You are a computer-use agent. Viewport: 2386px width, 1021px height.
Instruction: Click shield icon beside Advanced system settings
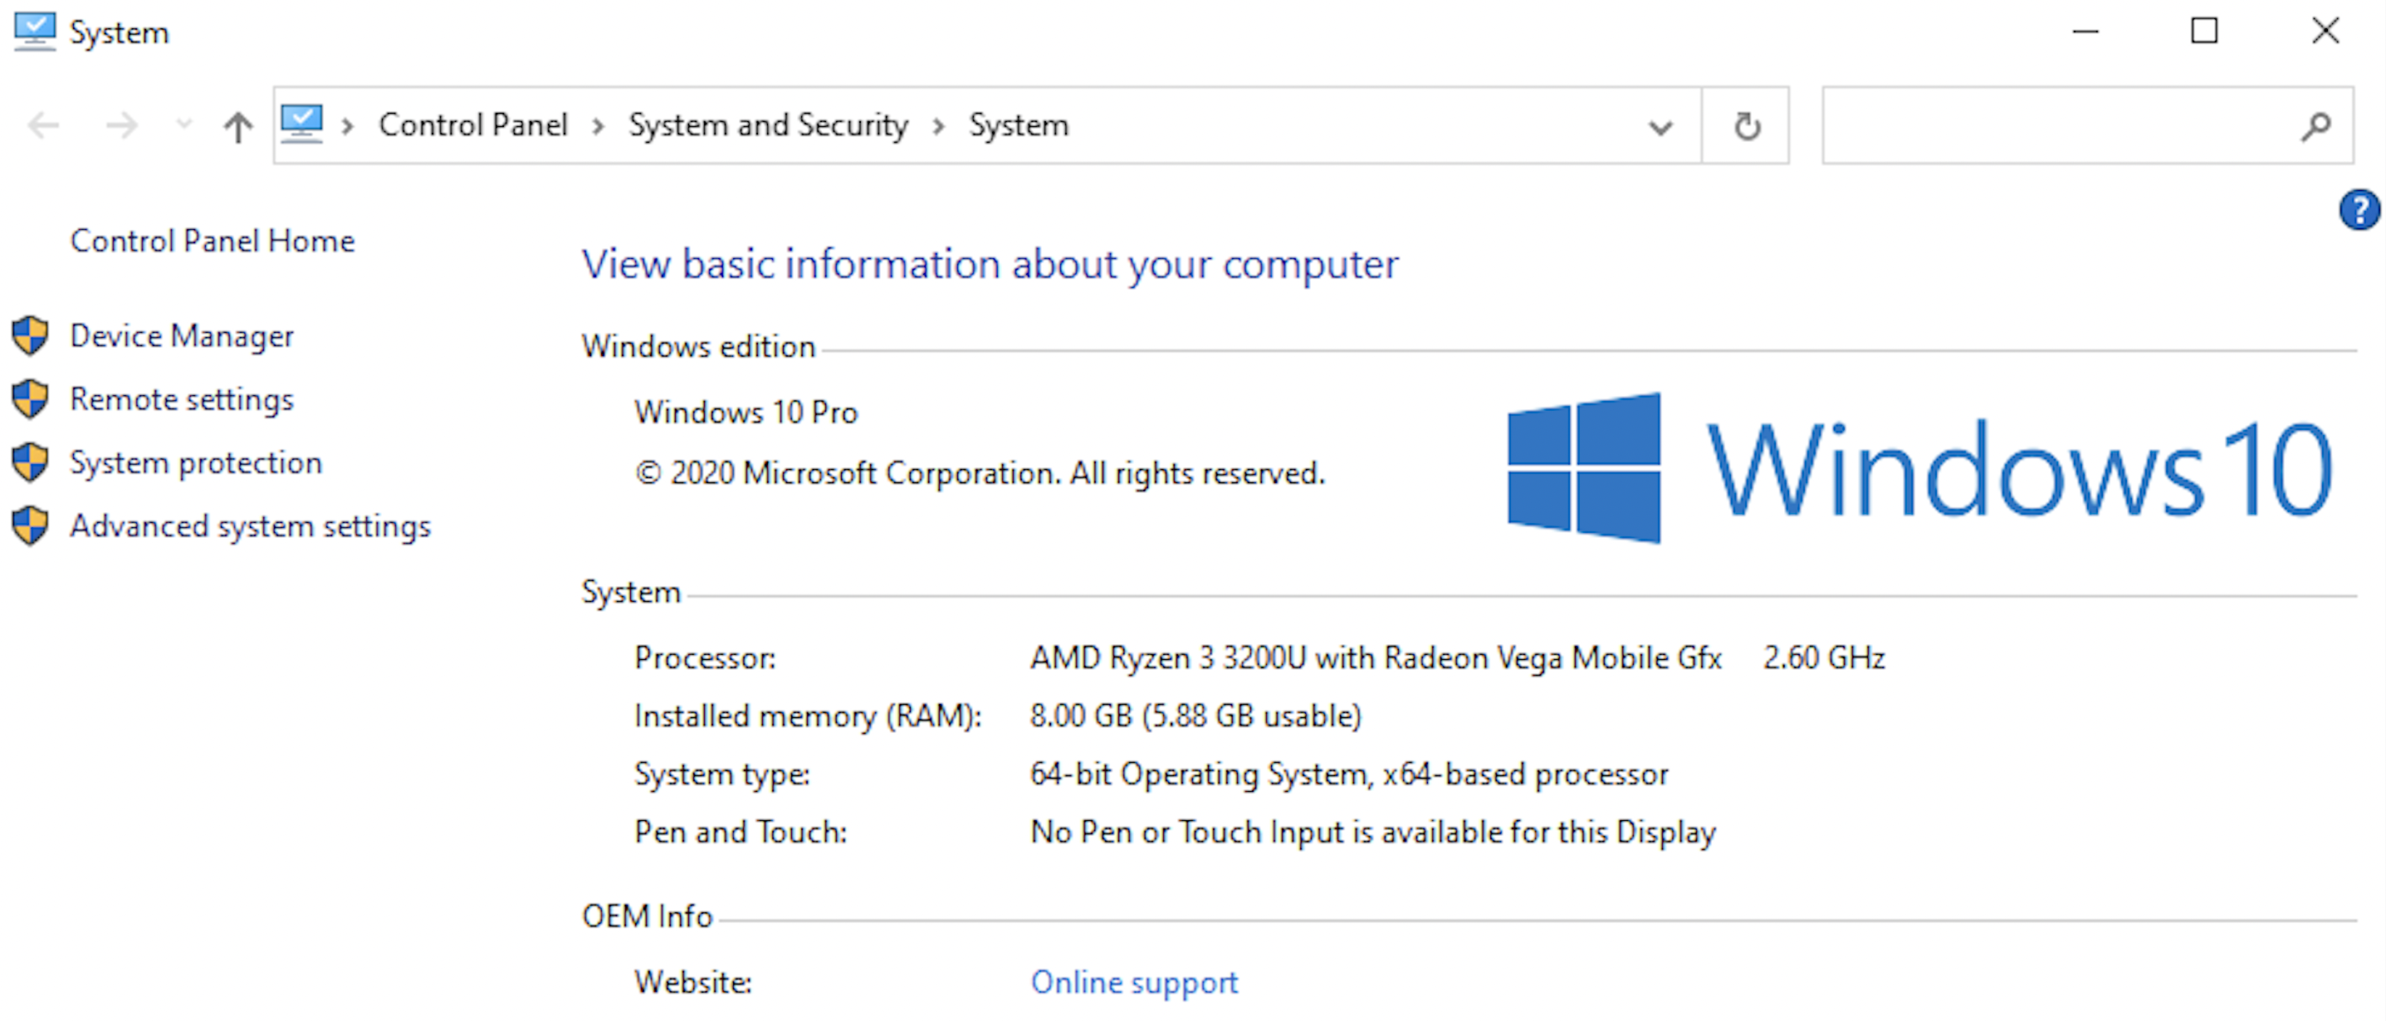[31, 525]
